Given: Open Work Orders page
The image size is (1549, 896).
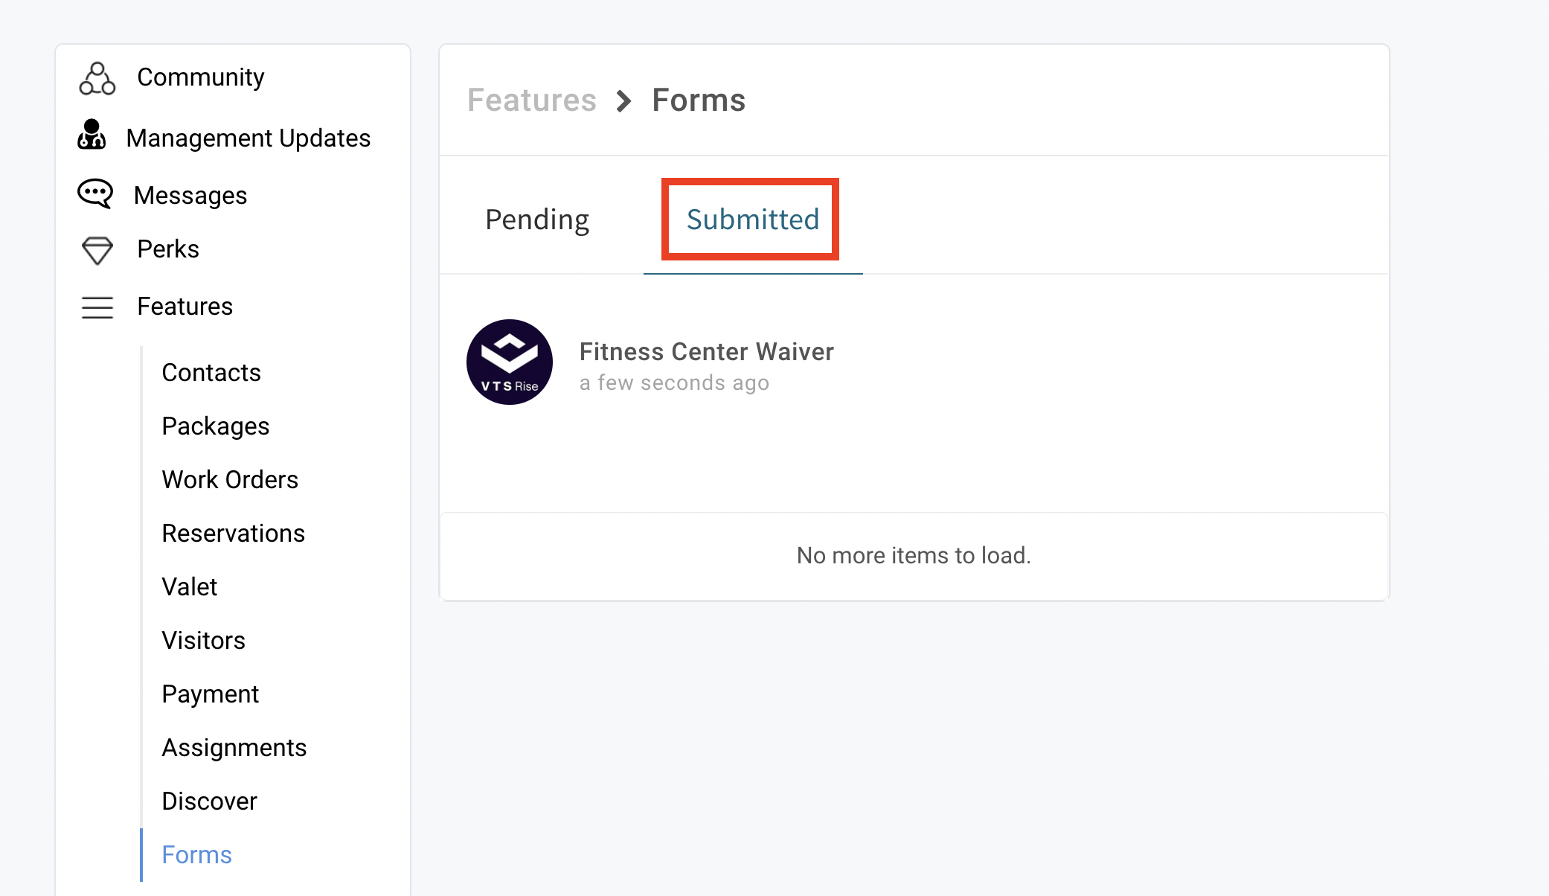Looking at the screenshot, I should click(x=230, y=479).
